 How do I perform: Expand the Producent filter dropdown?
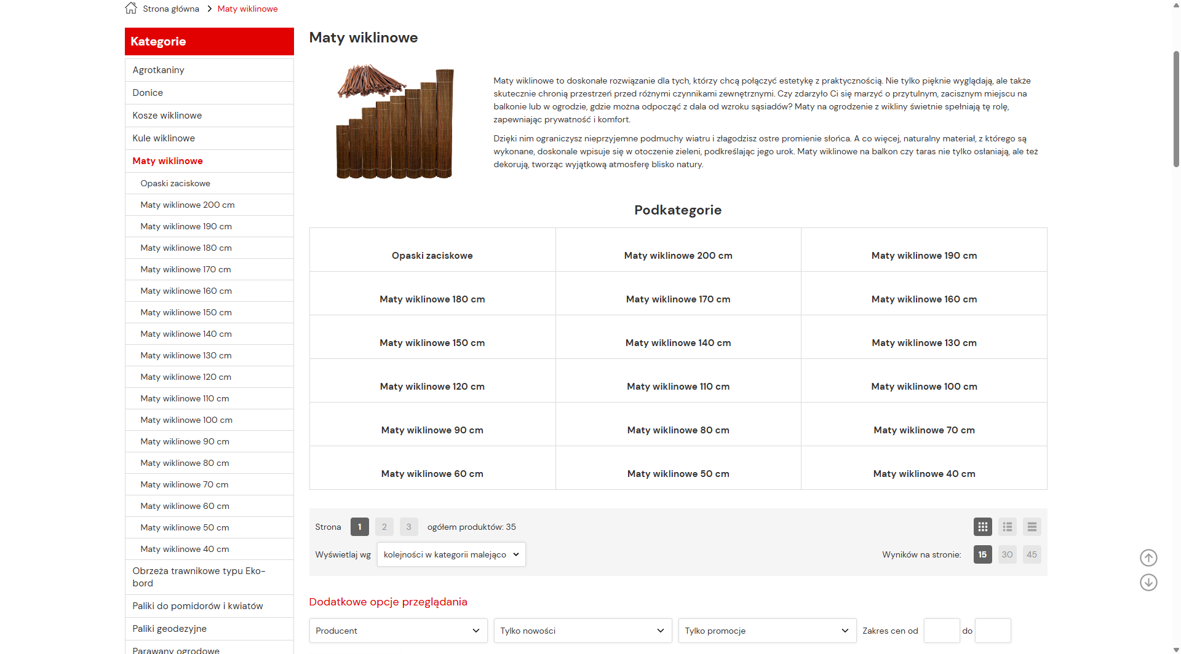398,631
